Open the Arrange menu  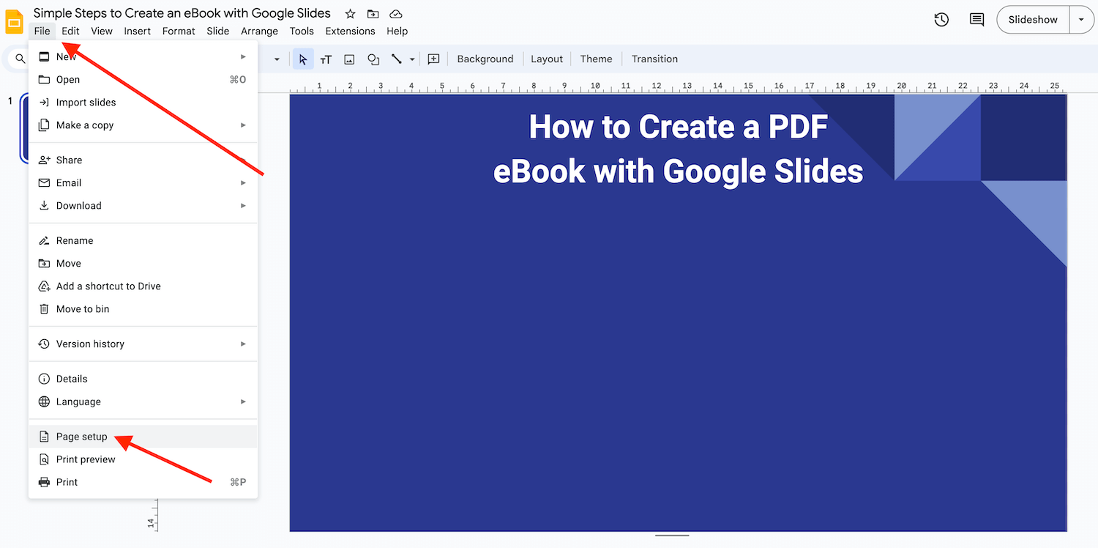tap(259, 31)
